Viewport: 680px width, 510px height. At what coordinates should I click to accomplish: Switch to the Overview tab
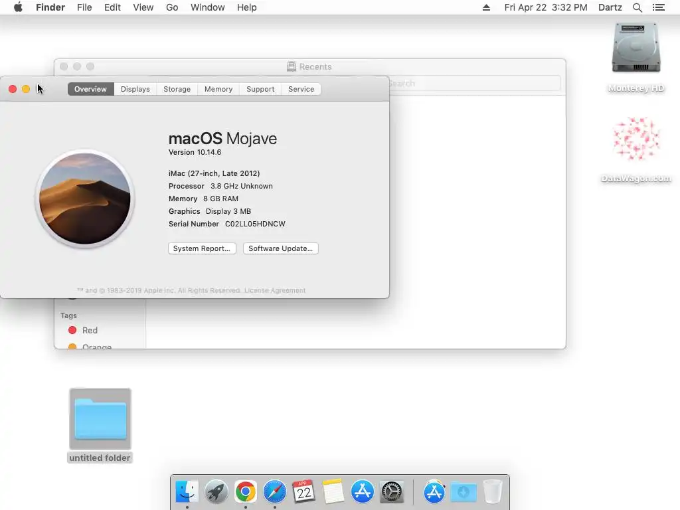click(x=90, y=89)
